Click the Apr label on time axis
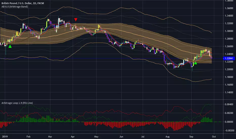The image size is (236, 139). click(x=73, y=136)
